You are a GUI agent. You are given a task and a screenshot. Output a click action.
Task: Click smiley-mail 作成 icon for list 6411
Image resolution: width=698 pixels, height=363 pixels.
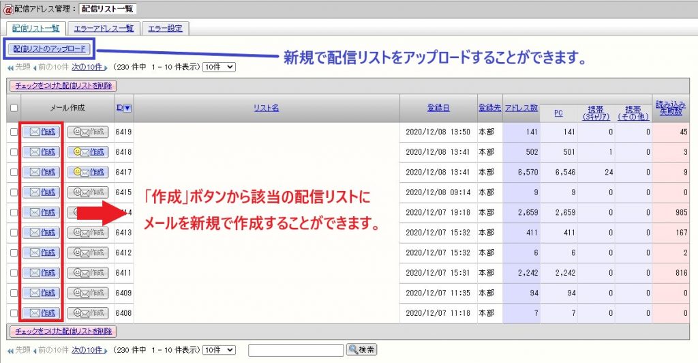pyautogui.click(x=87, y=273)
